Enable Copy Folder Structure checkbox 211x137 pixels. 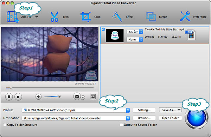5,125
